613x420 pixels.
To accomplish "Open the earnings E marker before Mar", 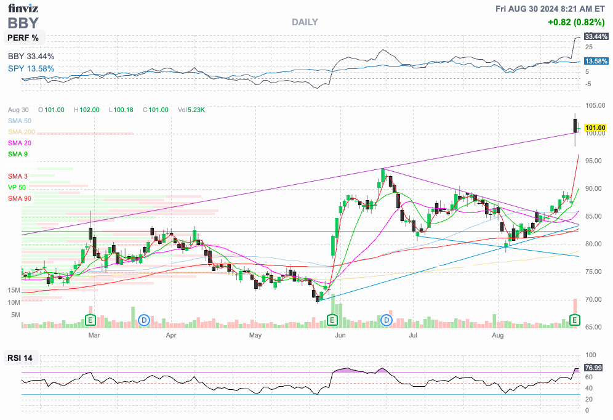I will 90,320.
